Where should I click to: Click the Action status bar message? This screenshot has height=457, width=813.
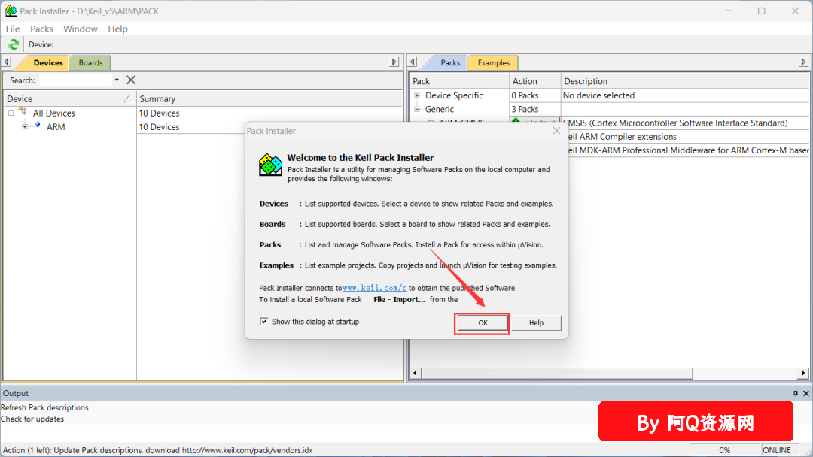point(157,450)
